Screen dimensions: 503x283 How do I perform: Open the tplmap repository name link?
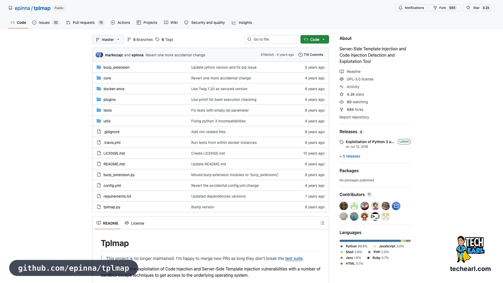click(42, 8)
